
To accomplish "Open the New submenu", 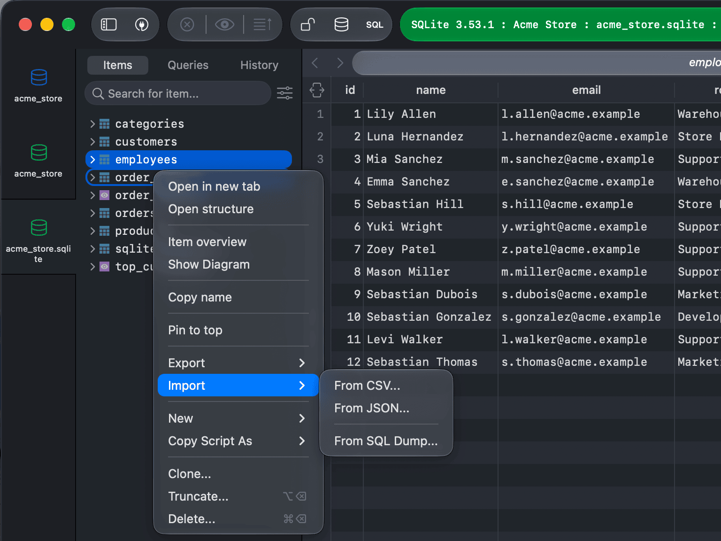I will pos(238,418).
